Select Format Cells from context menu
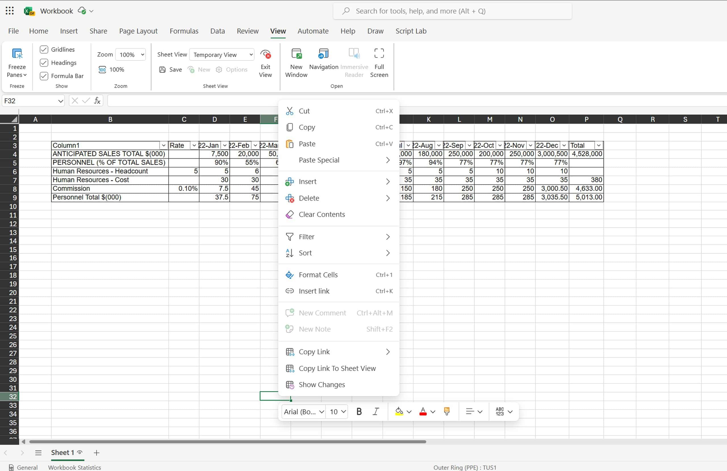The image size is (727, 471). click(318, 274)
